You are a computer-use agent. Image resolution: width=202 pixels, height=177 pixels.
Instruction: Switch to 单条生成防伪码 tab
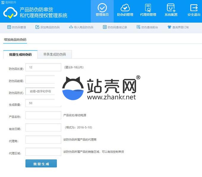(55, 54)
